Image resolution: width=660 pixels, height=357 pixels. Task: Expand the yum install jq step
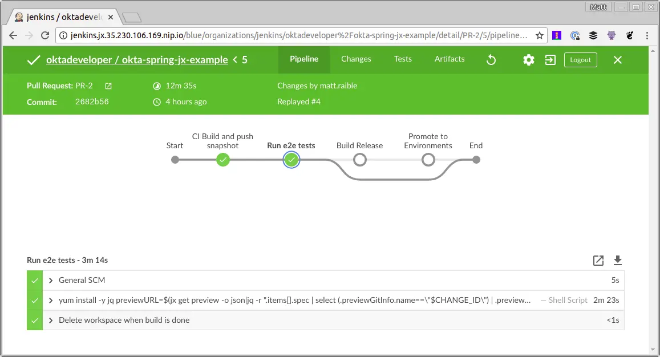click(50, 300)
